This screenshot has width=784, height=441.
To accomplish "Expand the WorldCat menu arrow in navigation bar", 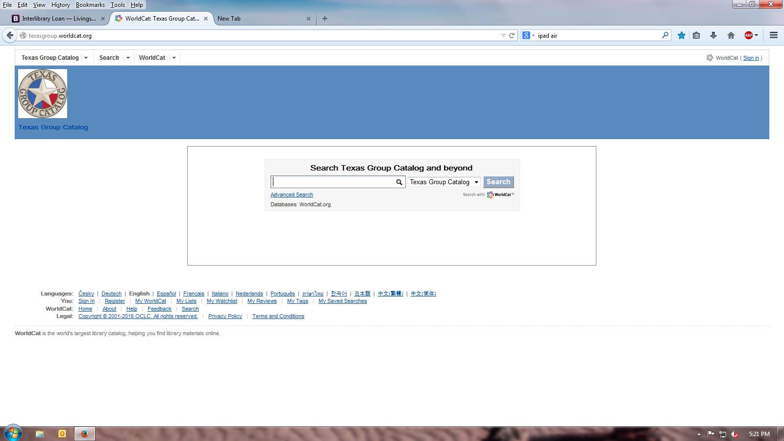I will click(x=174, y=58).
